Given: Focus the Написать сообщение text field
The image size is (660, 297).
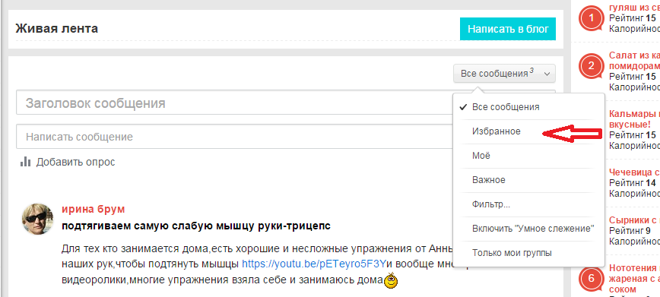Looking at the screenshot, I should click(235, 136).
